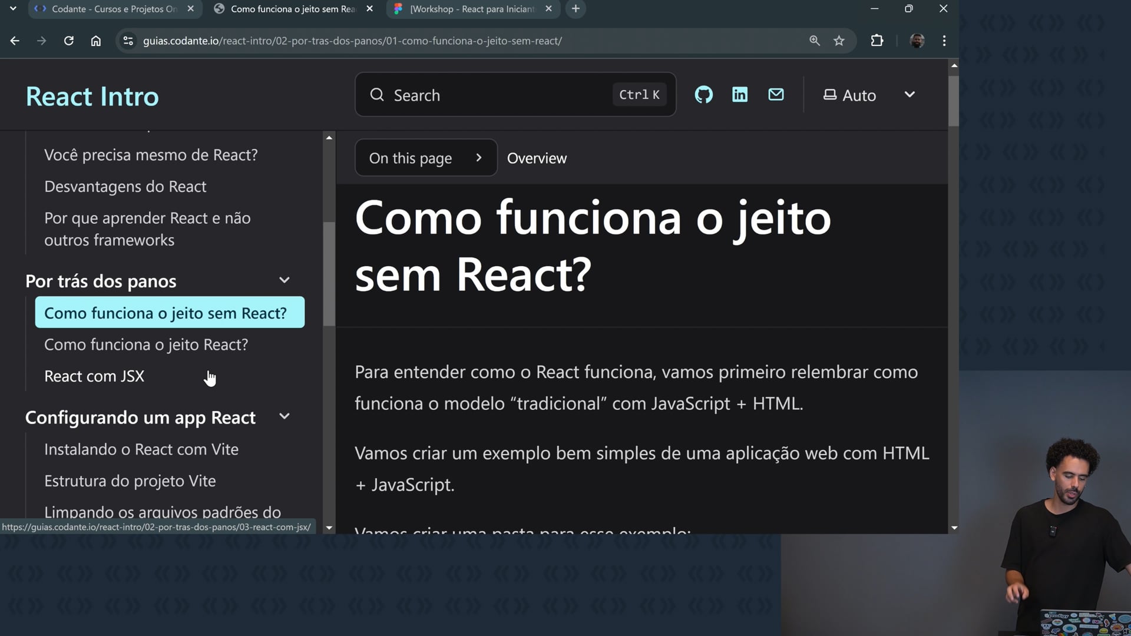Viewport: 1131px width, 636px height.
Task: Click the Overview label beside On this page
Action: [537, 158]
